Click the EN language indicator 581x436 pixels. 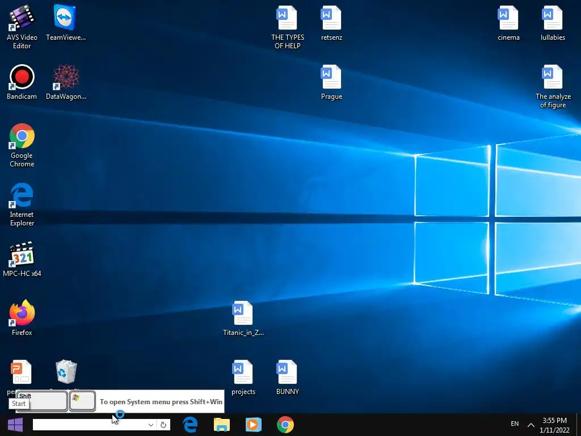[x=515, y=424]
